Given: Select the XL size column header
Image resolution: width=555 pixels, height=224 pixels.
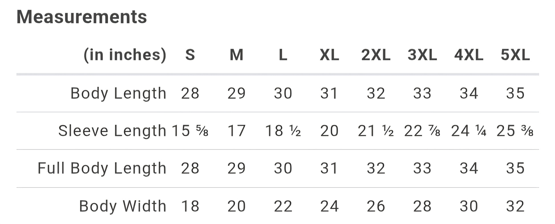Looking at the screenshot, I should pos(329,55).
